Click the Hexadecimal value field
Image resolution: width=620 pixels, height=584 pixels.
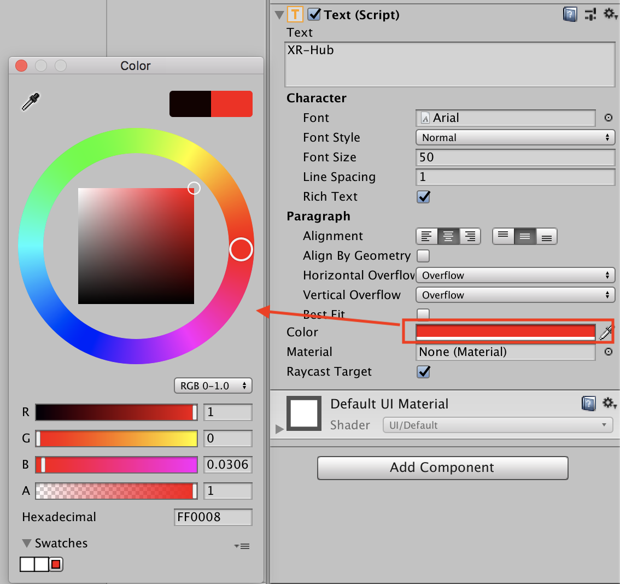[x=213, y=517]
